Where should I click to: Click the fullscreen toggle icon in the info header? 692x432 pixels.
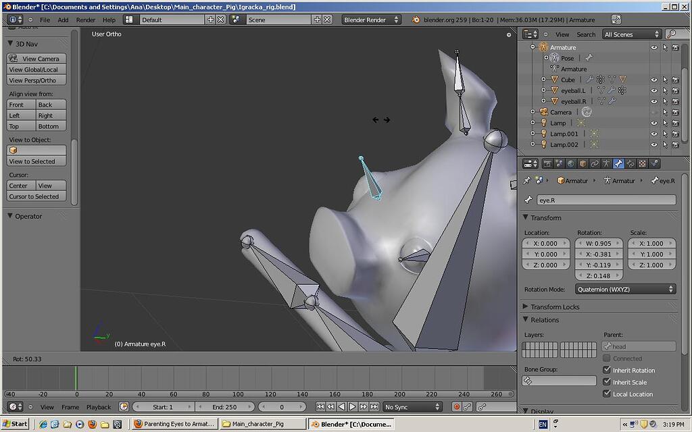click(616, 20)
